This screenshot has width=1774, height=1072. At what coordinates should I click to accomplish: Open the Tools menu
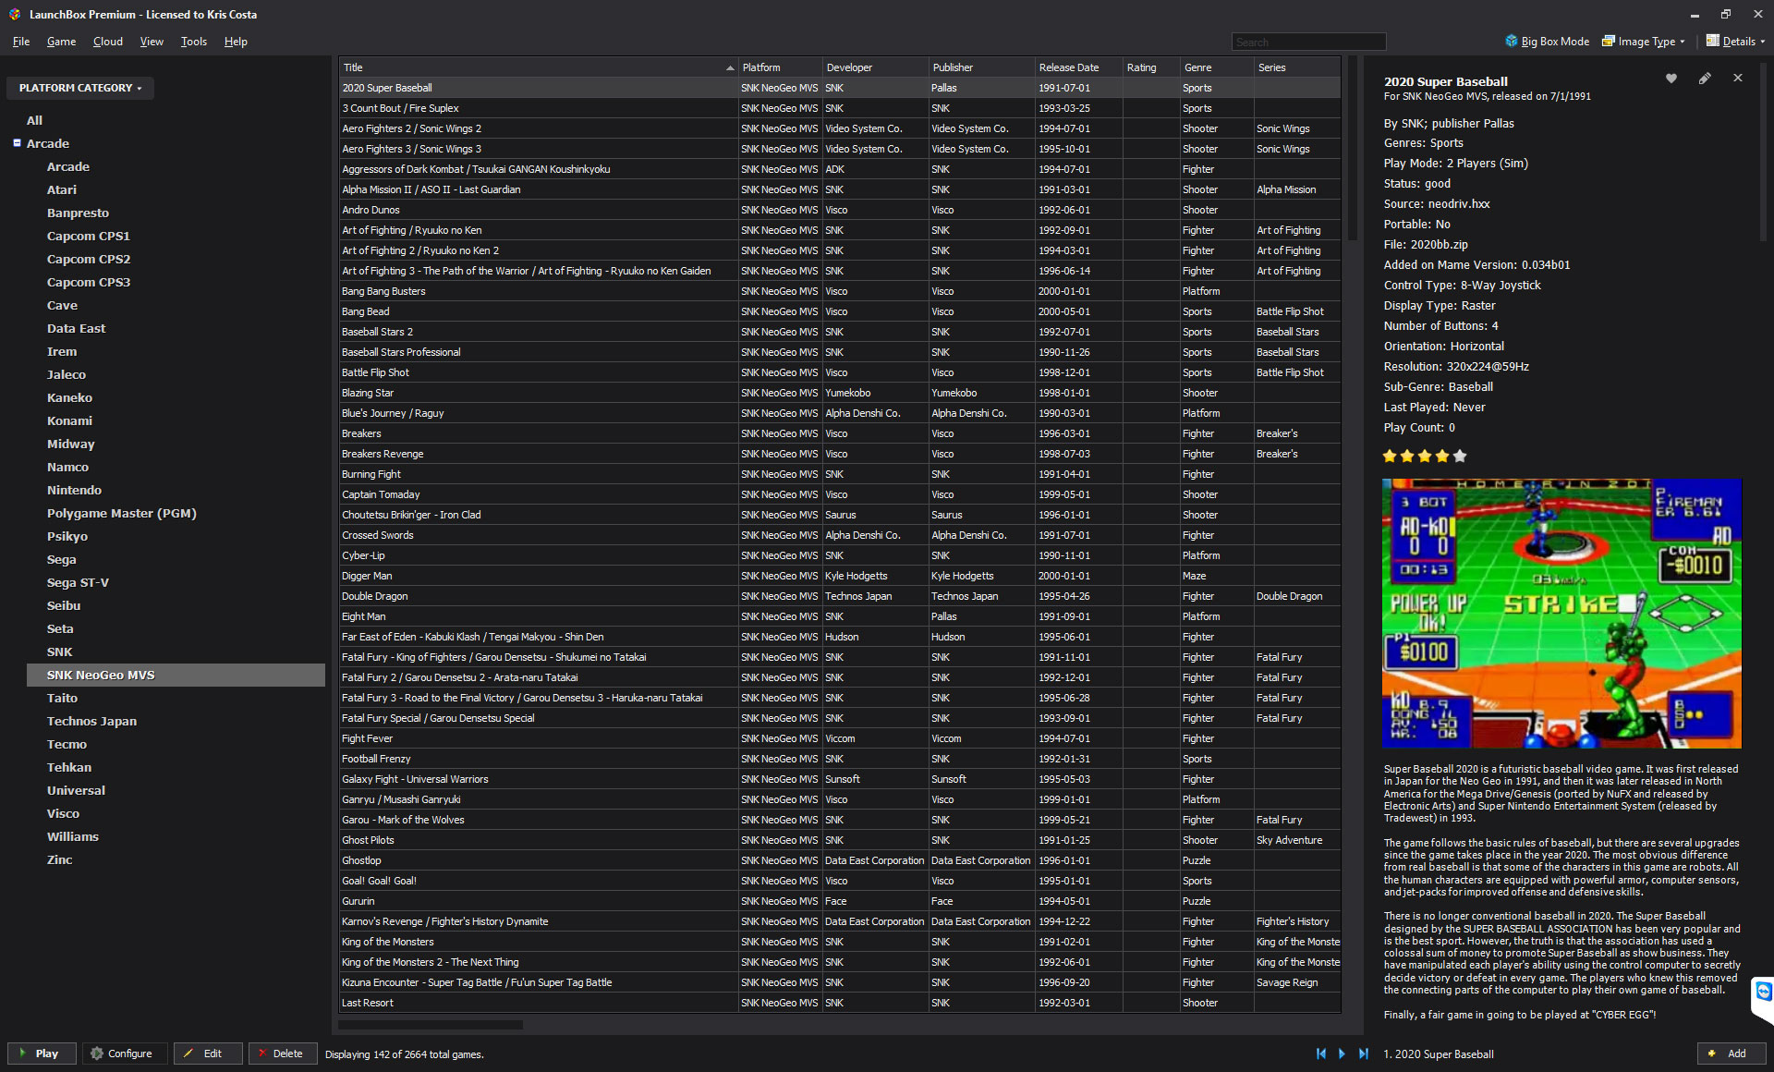[x=194, y=42]
